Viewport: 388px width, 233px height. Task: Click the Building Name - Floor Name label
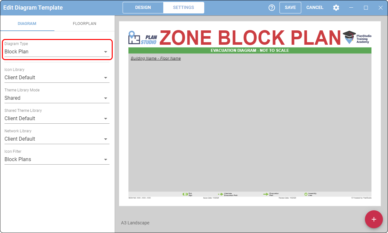point(156,58)
